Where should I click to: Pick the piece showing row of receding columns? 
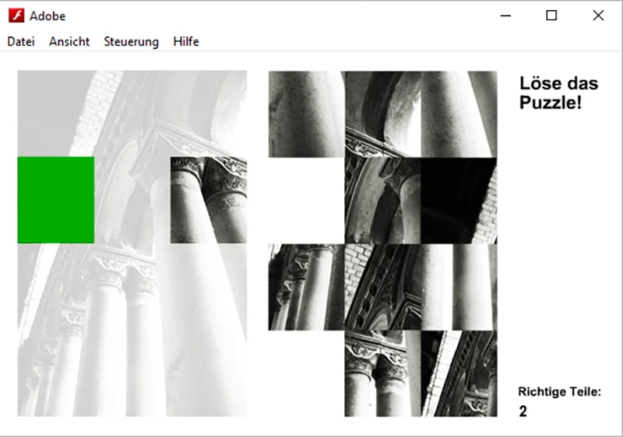pos(306,287)
